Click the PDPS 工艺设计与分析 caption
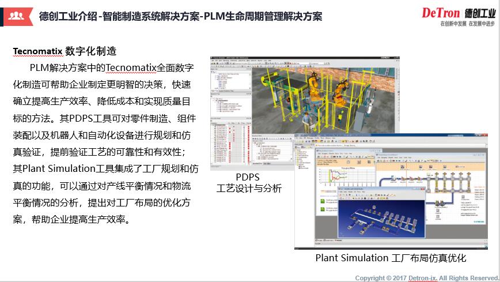This screenshot has width=500, height=282. tap(248, 182)
